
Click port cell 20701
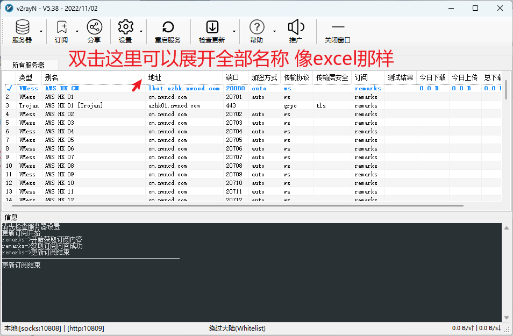[234, 97]
